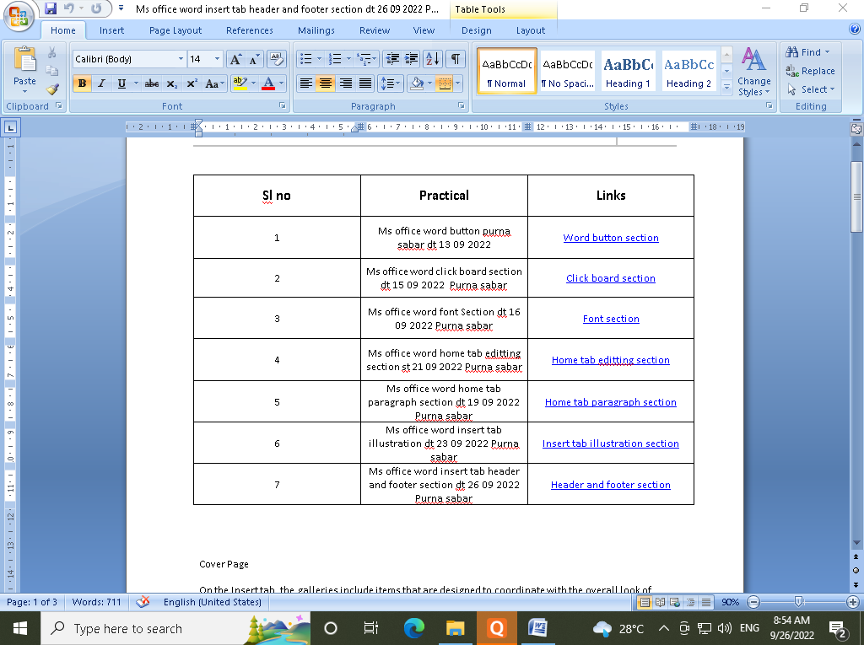This screenshot has width=864, height=645.
Task: Open the Calibri font name dropdown
Action: tap(181, 59)
